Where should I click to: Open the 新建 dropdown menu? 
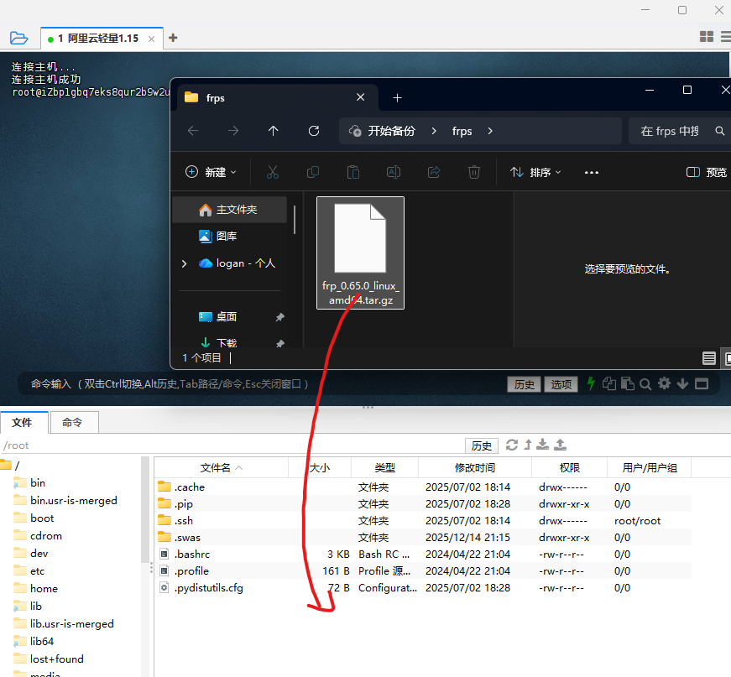point(211,172)
